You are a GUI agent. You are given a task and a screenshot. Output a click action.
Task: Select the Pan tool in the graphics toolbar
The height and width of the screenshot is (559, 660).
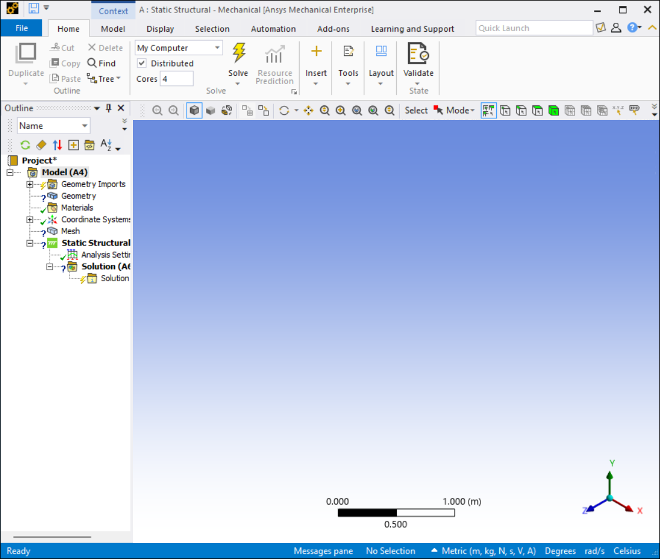308,110
